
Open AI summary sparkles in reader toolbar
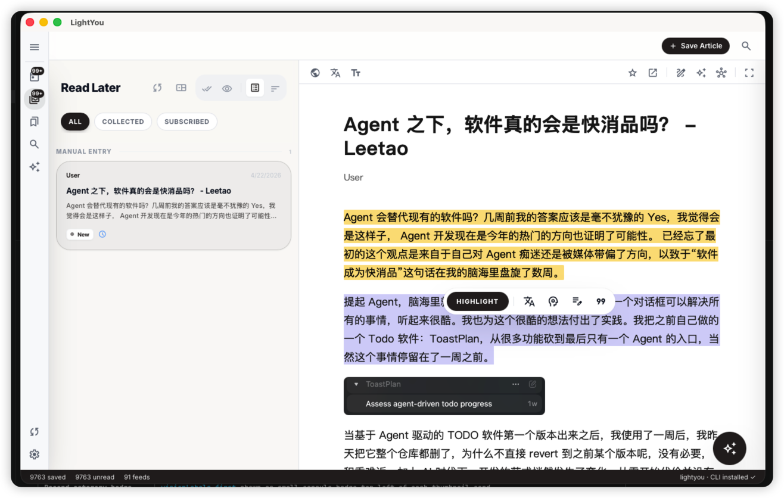pyautogui.click(x=701, y=73)
